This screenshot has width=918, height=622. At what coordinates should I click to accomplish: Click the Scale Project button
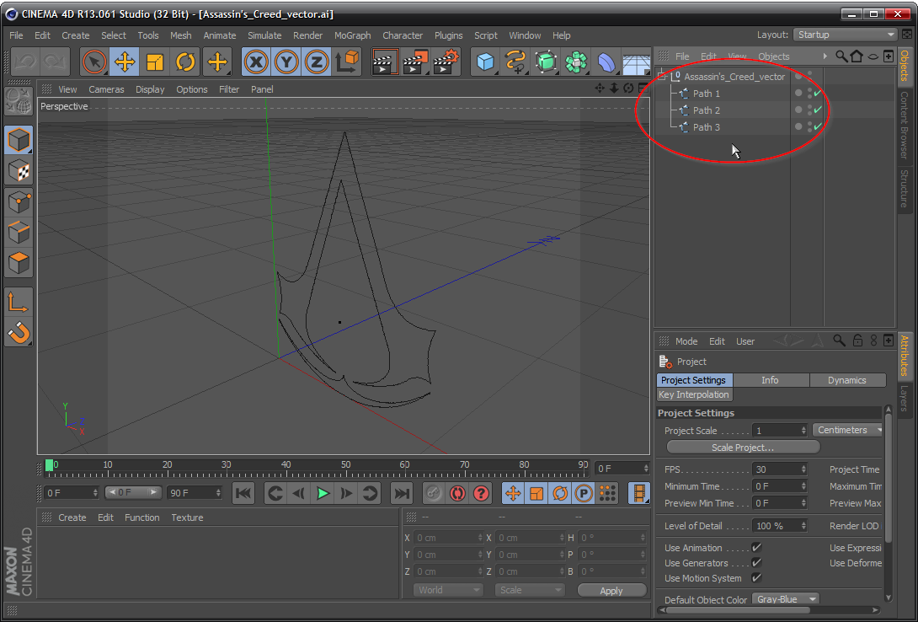[x=742, y=448]
